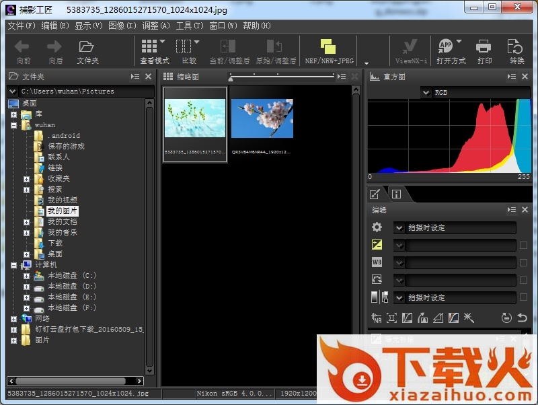
Task: Open the 编辑(E) menu
Action: [x=55, y=26]
